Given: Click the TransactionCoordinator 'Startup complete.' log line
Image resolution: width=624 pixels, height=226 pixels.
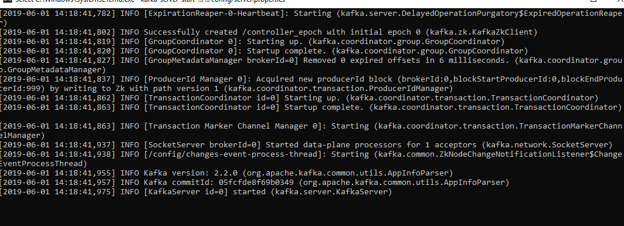Looking at the screenshot, I should [x=311, y=107].
